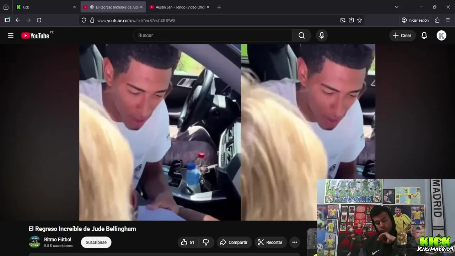The image size is (455, 256).
Task: Dislike the video with thumbs down
Action: click(206, 242)
